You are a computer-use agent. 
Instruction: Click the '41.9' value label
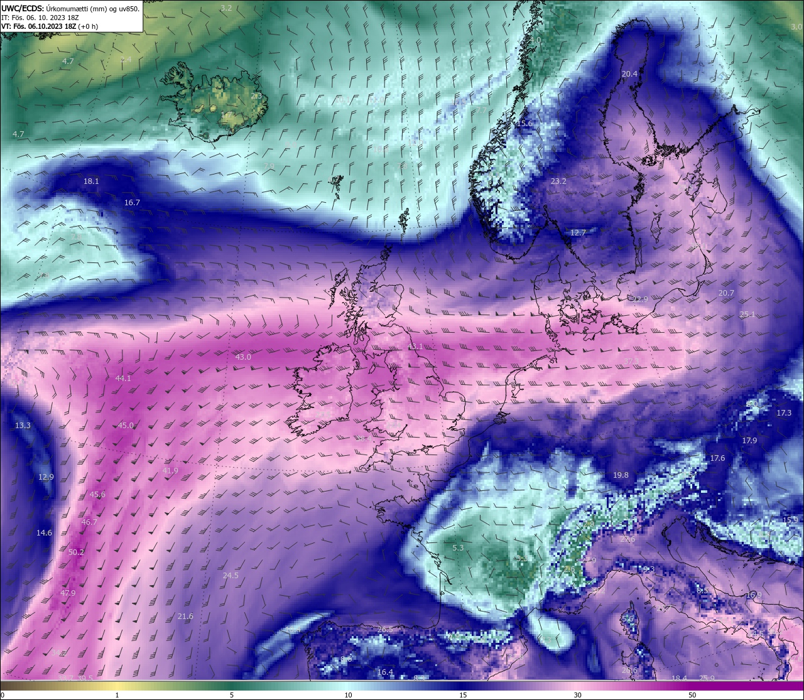click(x=170, y=470)
